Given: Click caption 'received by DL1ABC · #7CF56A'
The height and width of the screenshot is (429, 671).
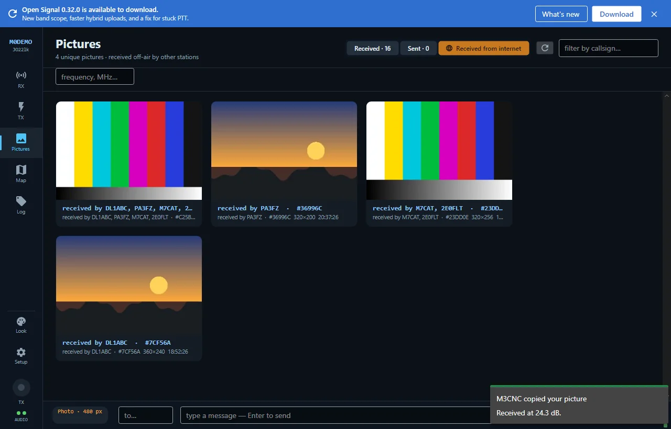Looking at the screenshot, I should (x=116, y=343).
